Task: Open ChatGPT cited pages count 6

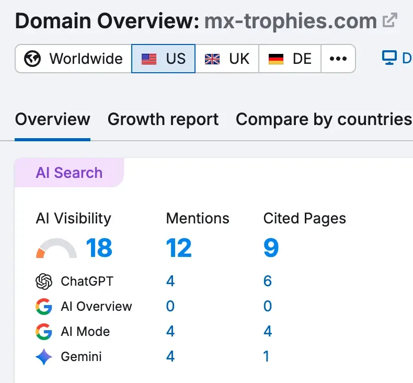Action: (268, 281)
